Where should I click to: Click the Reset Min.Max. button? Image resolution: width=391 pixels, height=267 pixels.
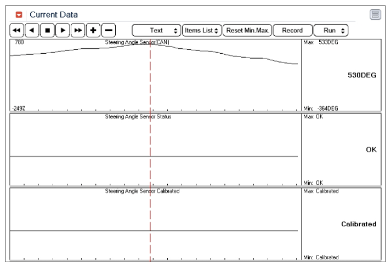coord(247,30)
